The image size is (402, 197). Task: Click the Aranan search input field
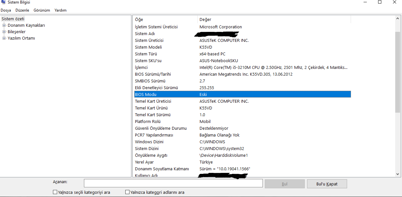[x=173, y=183]
